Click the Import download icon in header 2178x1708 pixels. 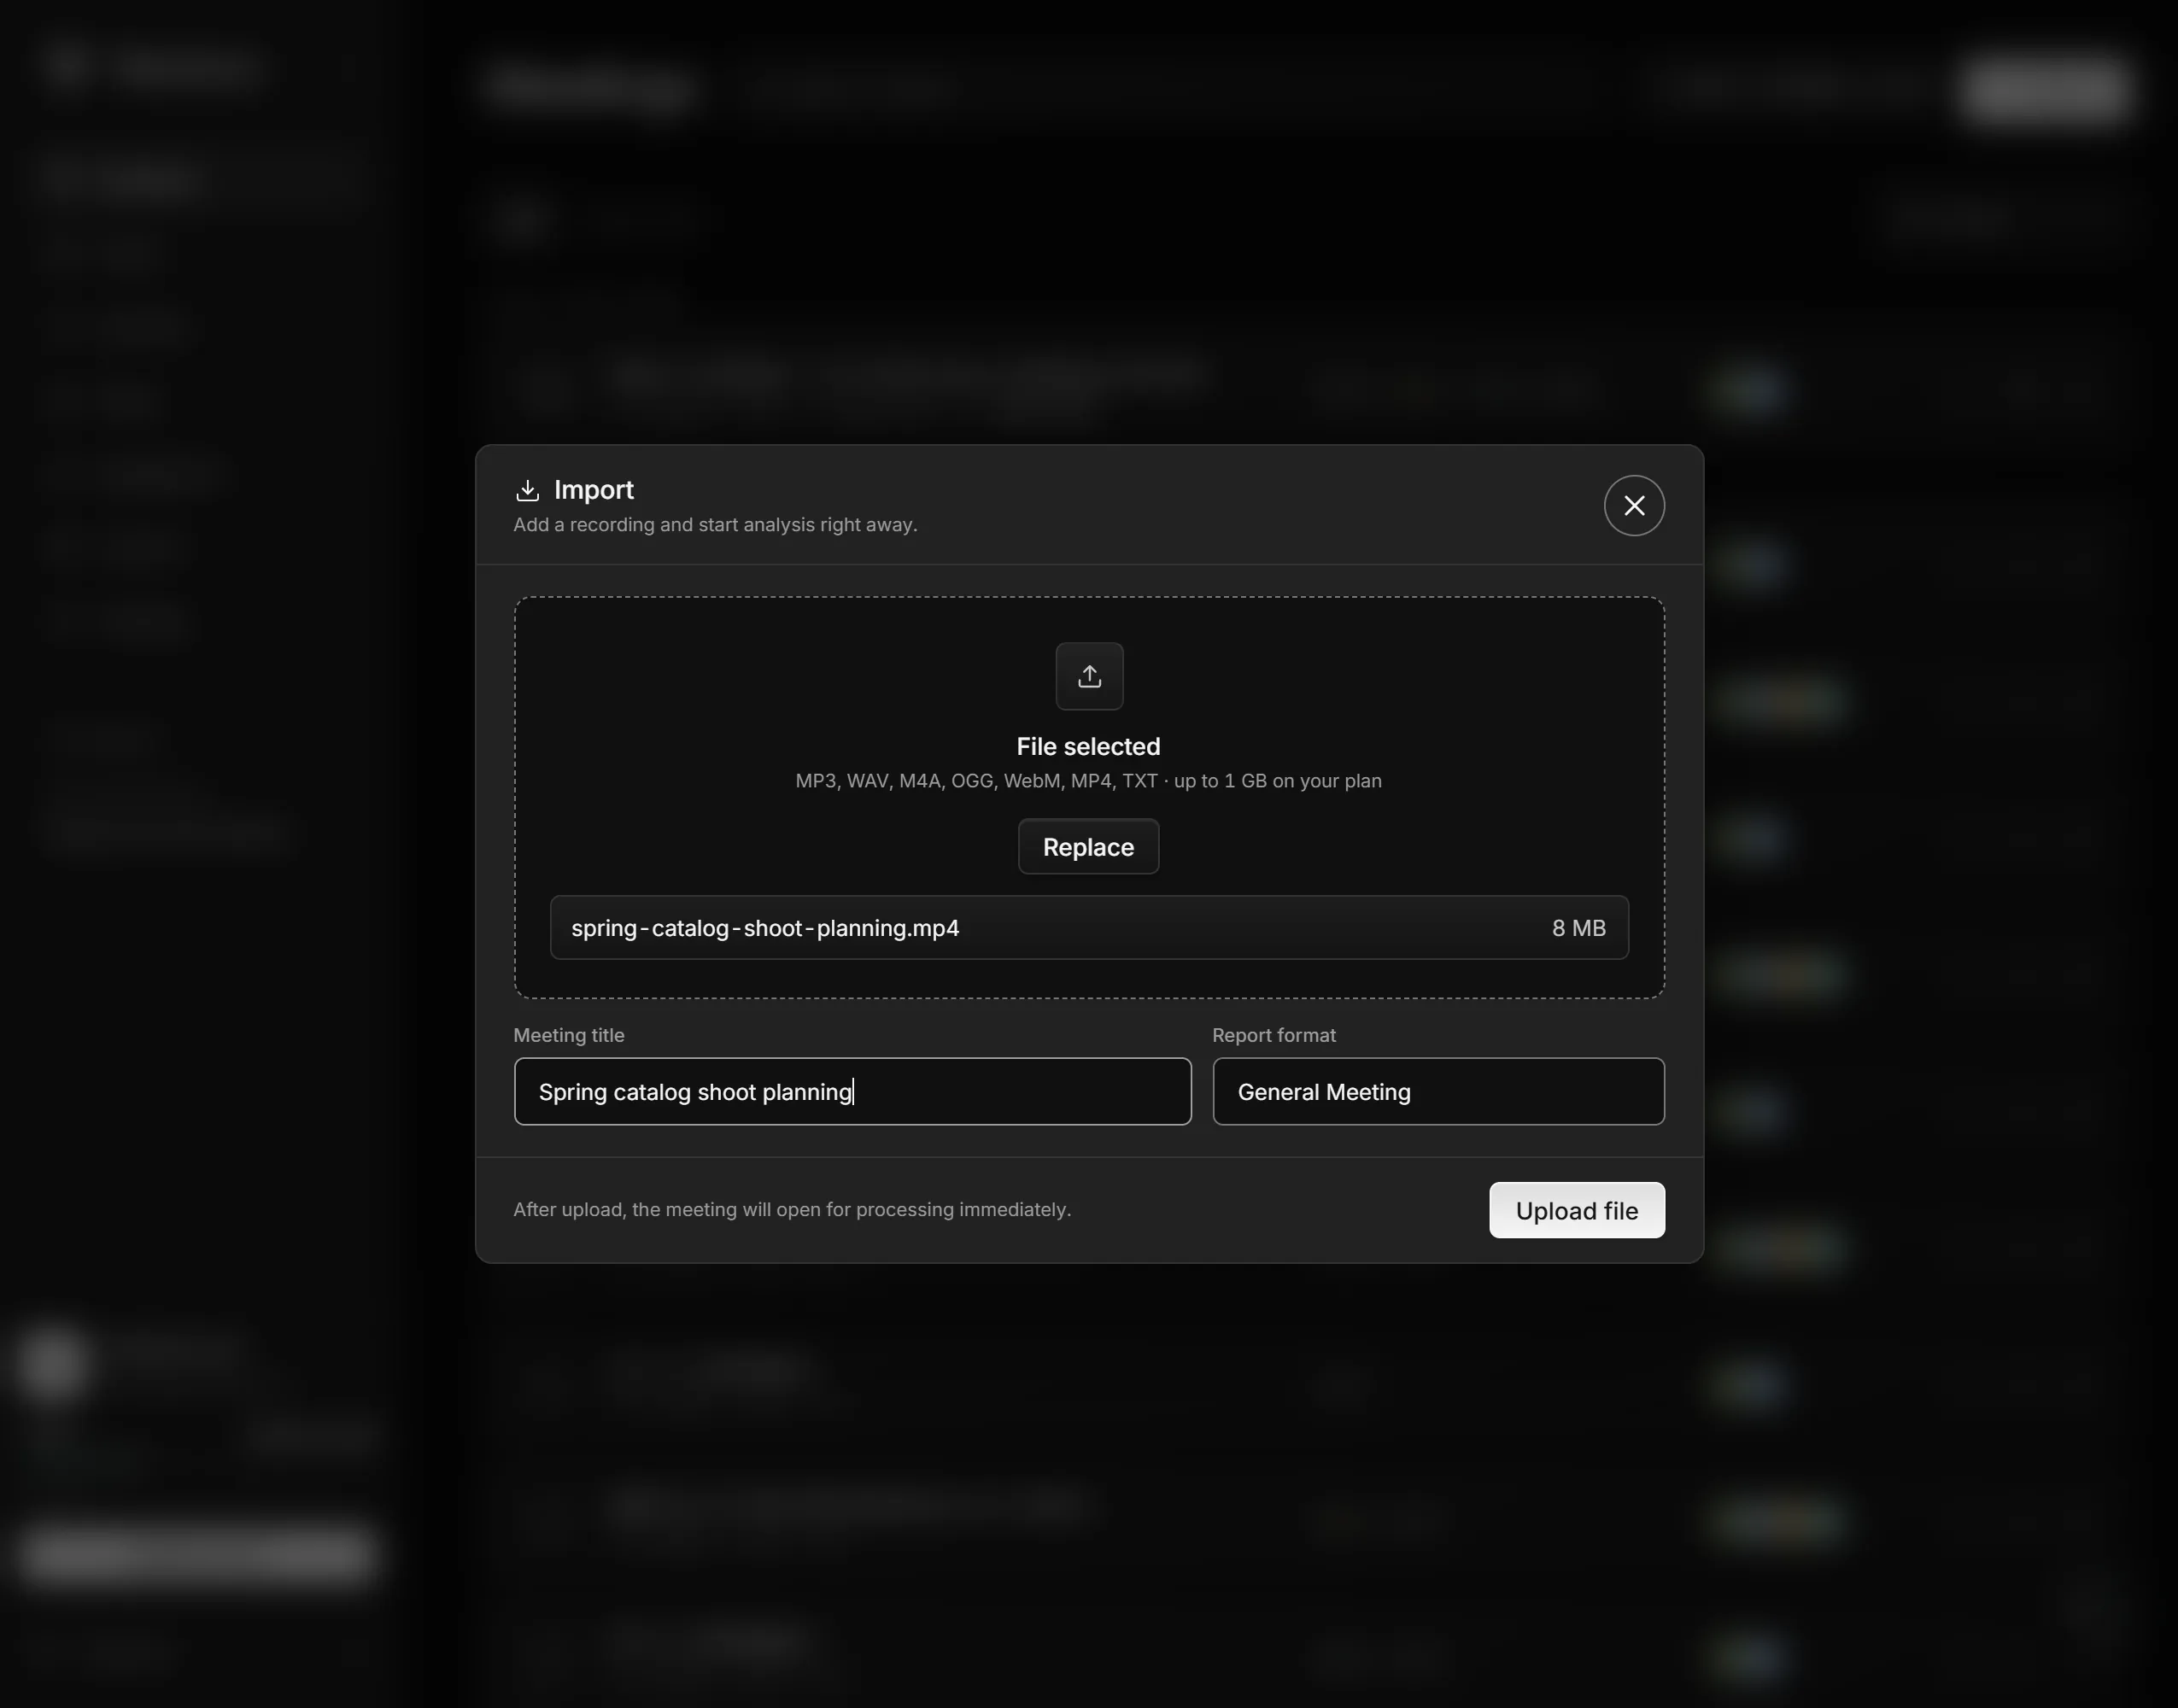point(527,490)
